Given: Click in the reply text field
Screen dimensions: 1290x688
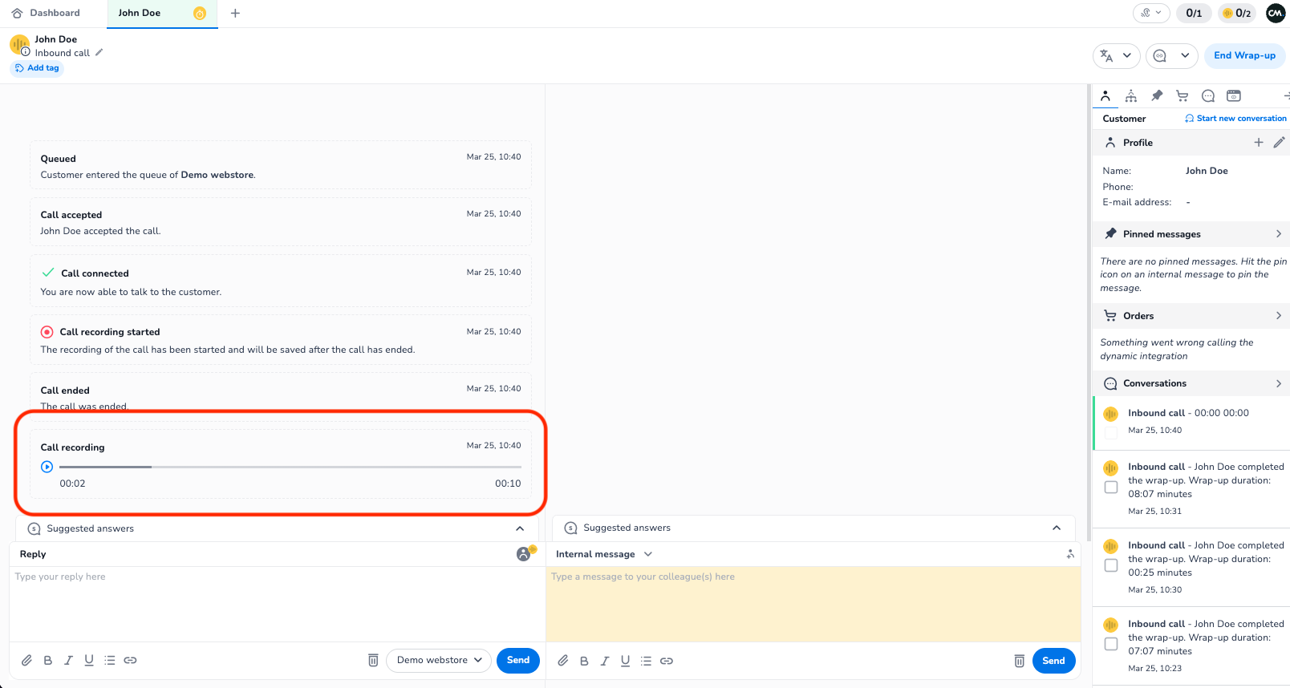Looking at the screenshot, I should [x=273, y=601].
